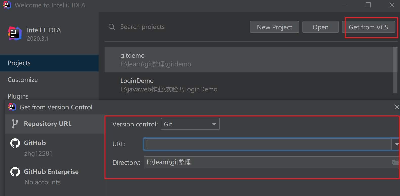400x196 pixels.
Task: Maximize the Welcome to IntelliJ IDEA window
Action: click(x=368, y=5)
